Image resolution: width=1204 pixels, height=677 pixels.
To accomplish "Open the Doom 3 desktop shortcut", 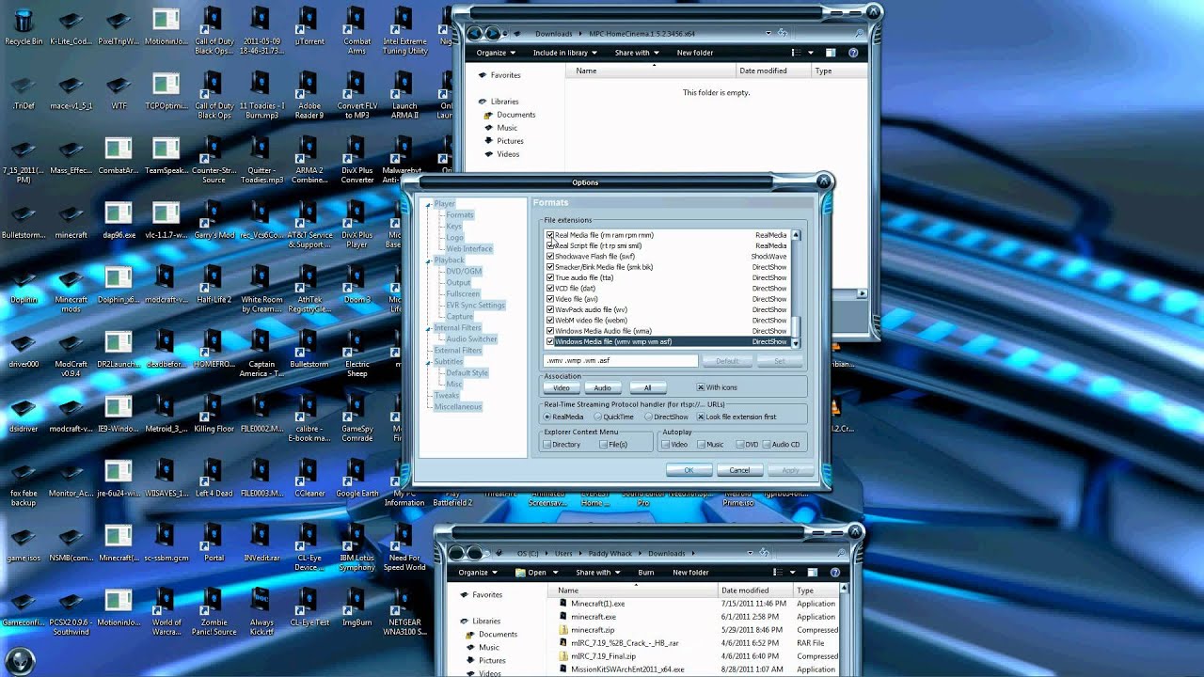I will click(x=356, y=285).
